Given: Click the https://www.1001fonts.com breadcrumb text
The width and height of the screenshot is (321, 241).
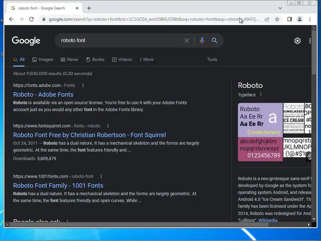Looking at the screenshot, I should click(40, 176).
